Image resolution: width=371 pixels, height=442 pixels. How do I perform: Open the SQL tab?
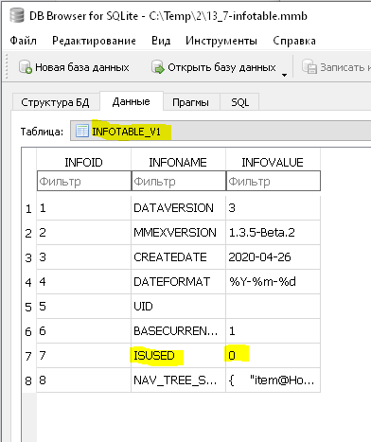pyautogui.click(x=239, y=102)
